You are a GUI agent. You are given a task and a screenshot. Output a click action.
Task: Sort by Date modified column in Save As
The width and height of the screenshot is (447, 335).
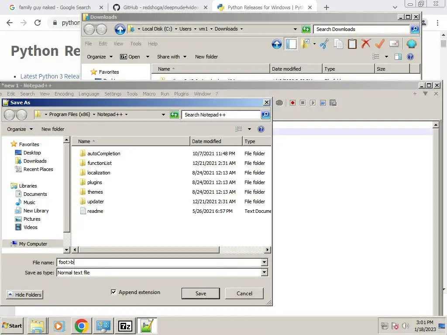pyautogui.click(x=216, y=141)
